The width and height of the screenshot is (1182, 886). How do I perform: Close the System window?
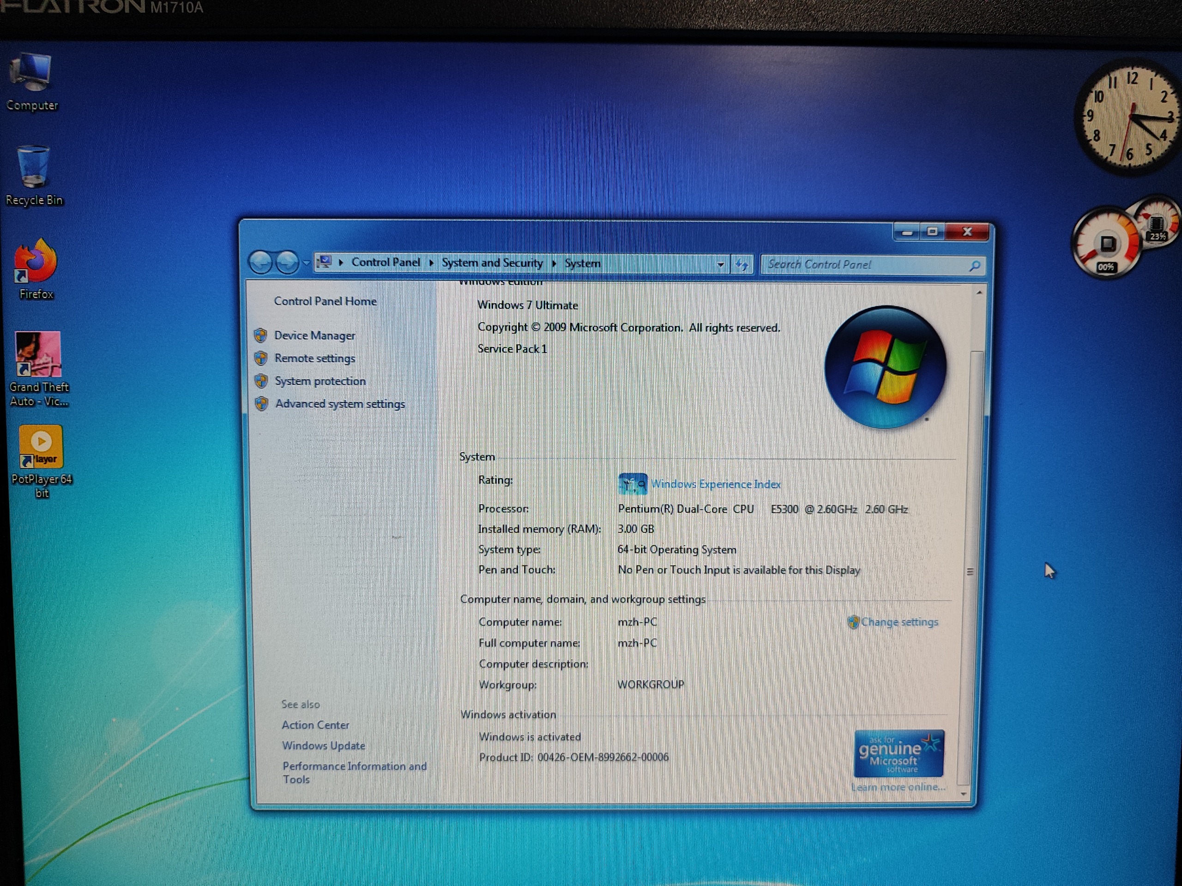967,232
